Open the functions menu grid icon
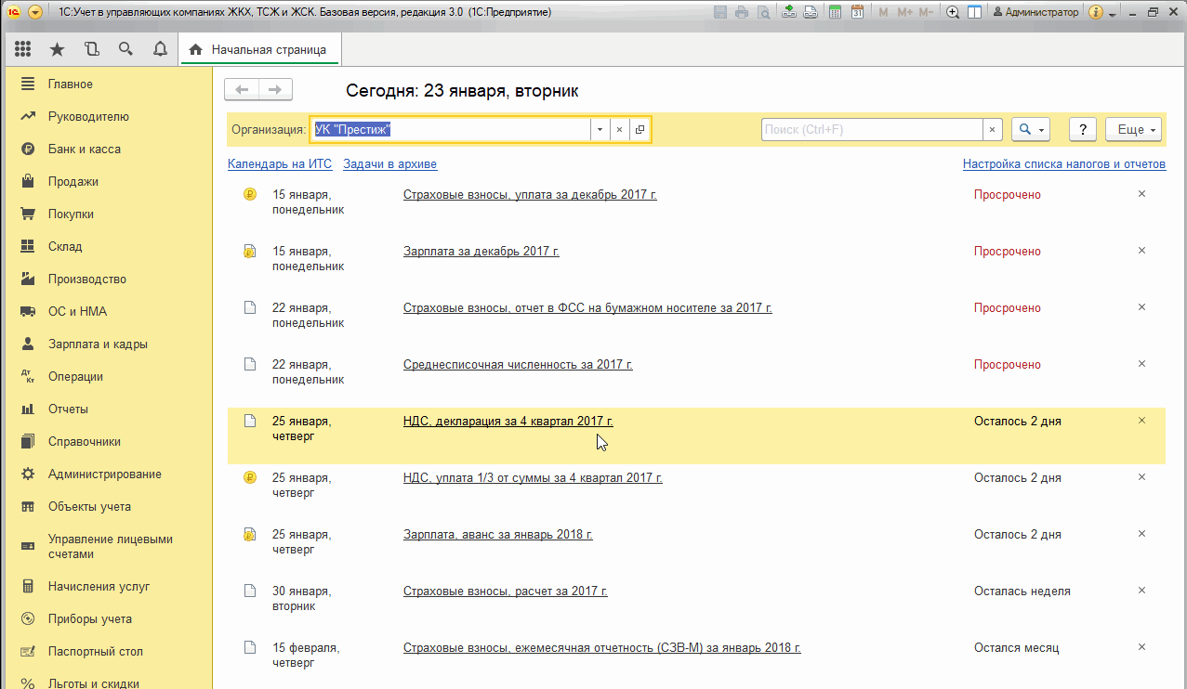 (x=23, y=49)
